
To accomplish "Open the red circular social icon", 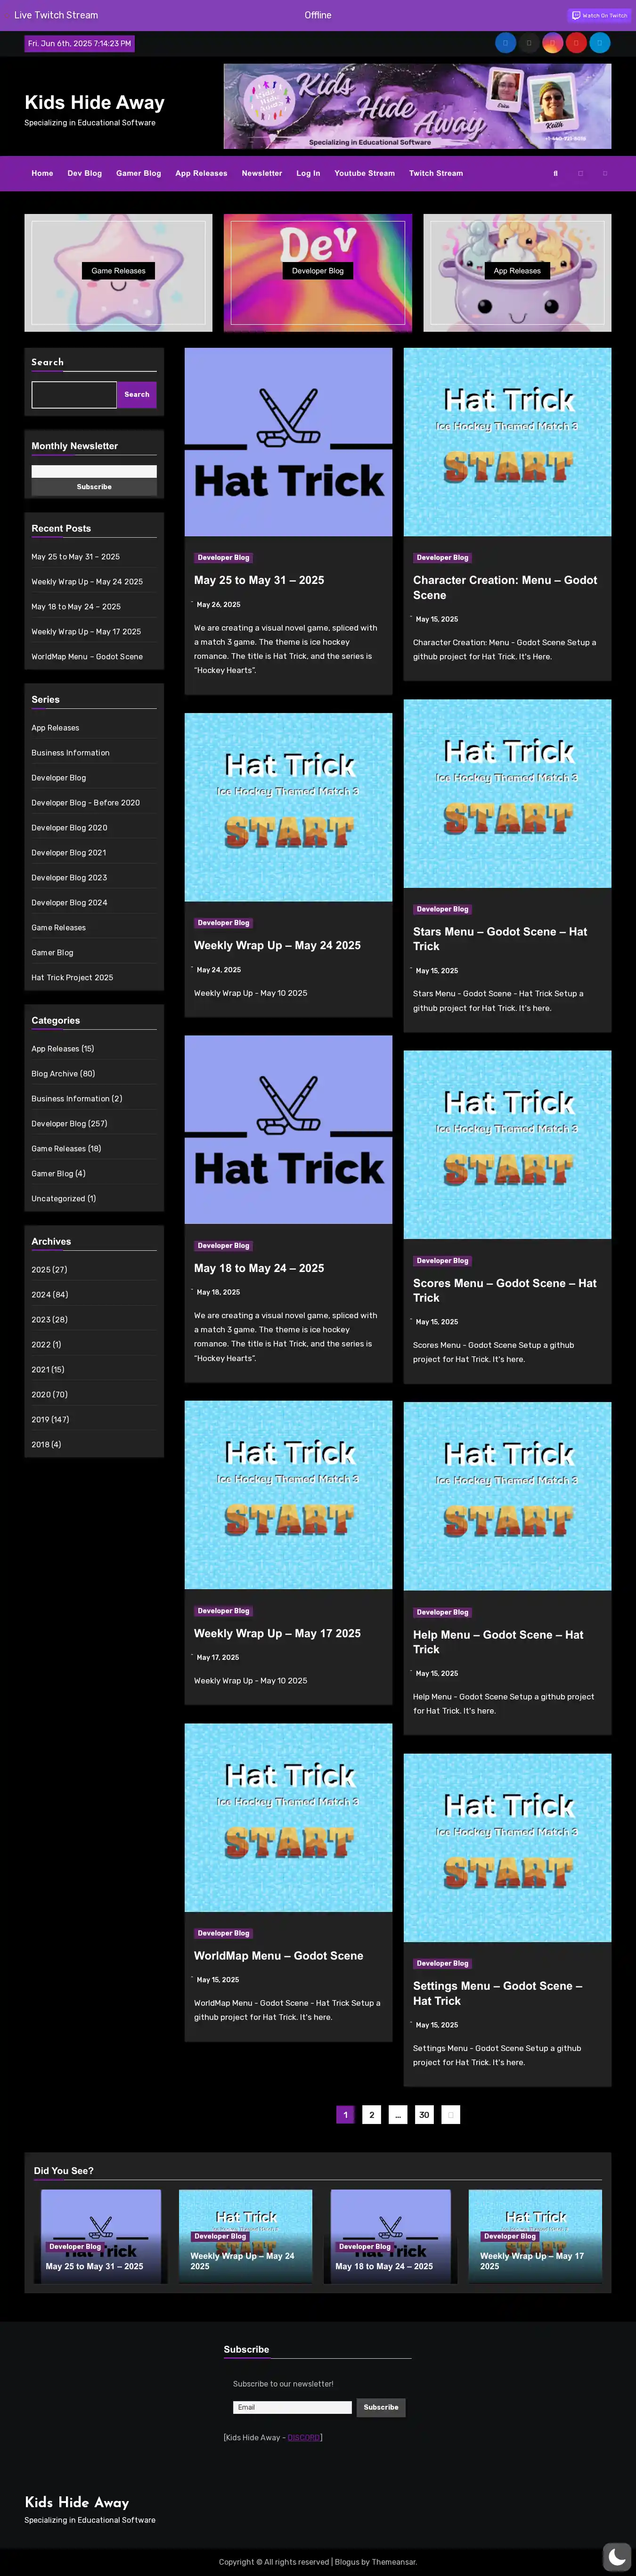I will point(576,43).
